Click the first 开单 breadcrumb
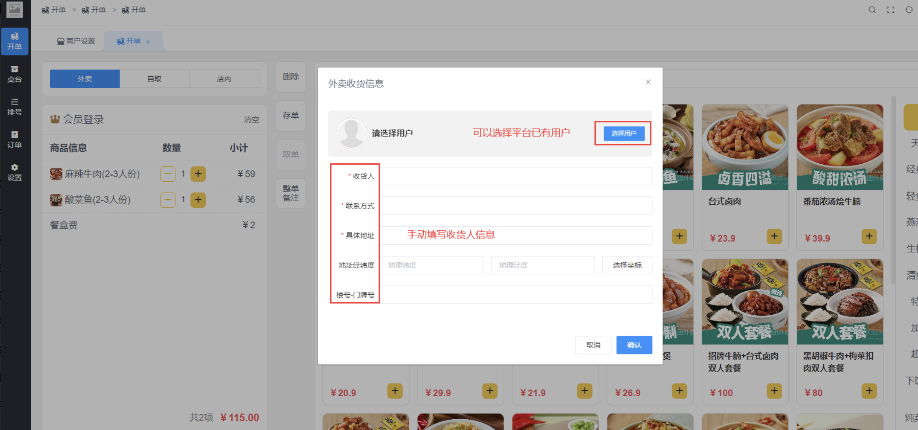The height and width of the screenshot is (430, 918). point(54,10)
